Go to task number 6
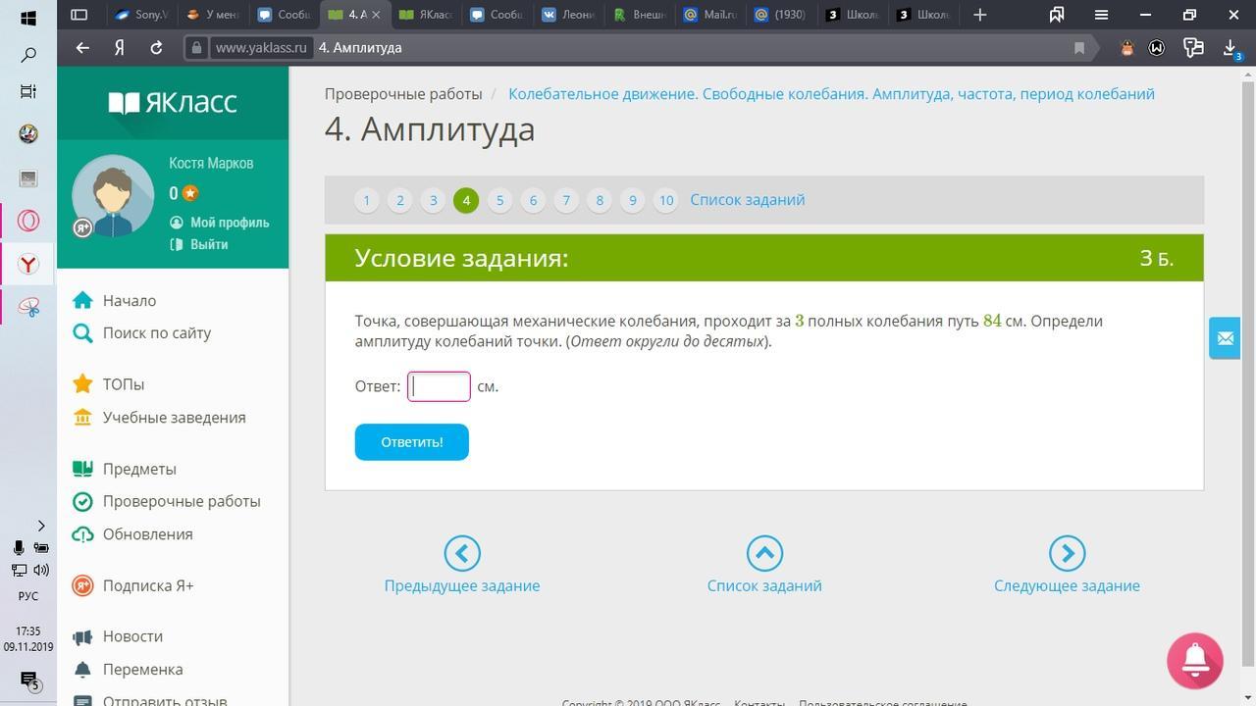The width and height of the screenshot is (1256, 706). click(x=533, y=200)
